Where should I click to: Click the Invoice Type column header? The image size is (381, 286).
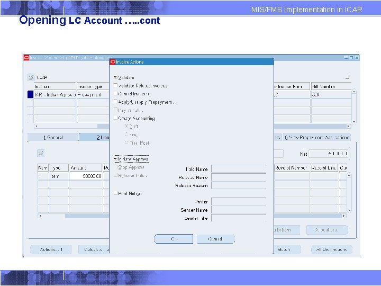tap(93, 86)
